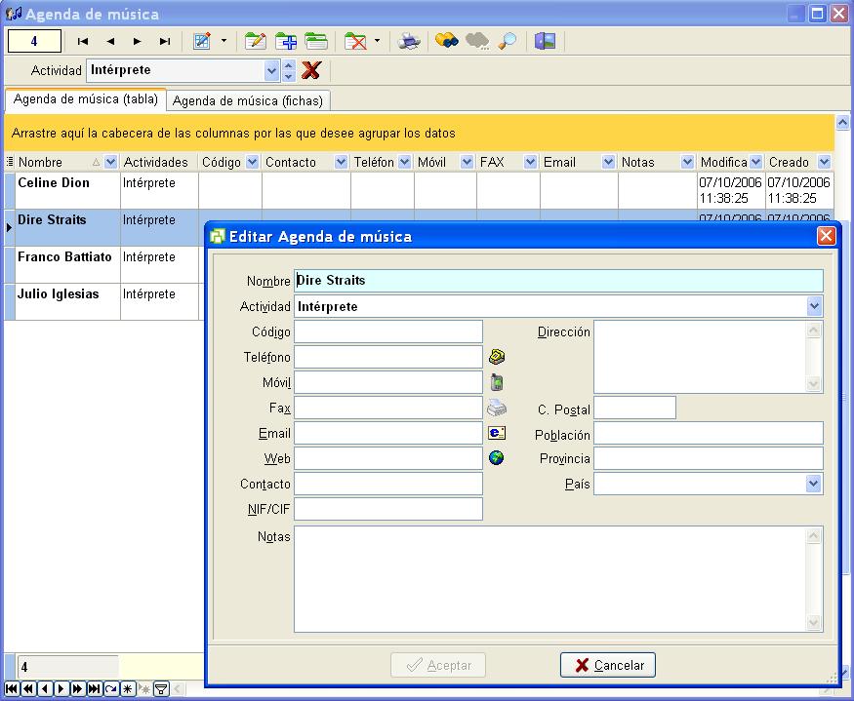This screenshot has height=701, width=854.
Task: Click the magnifying glass search icon
Action: tap(508, 41)
